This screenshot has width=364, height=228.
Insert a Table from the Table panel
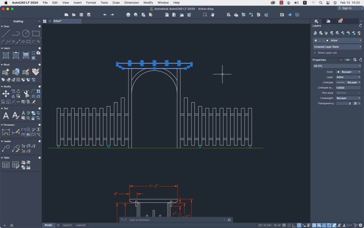pos(5,164)
